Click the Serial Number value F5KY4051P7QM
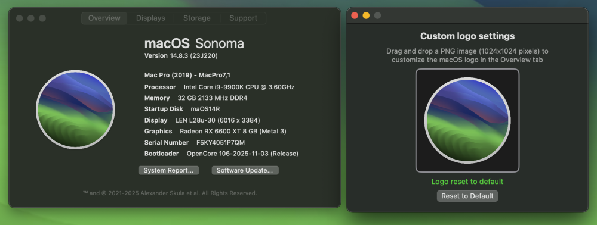The height and width of the screenshot is (225, 597). click(220, 143)
